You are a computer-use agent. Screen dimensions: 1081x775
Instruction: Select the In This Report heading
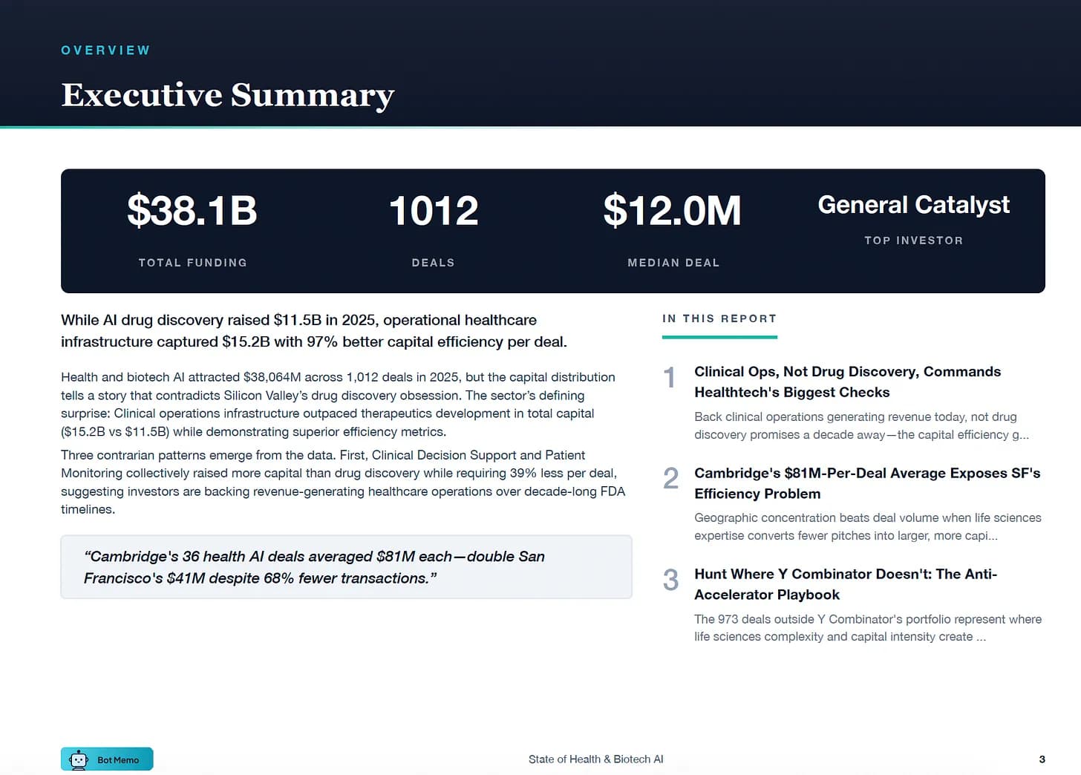719,318
